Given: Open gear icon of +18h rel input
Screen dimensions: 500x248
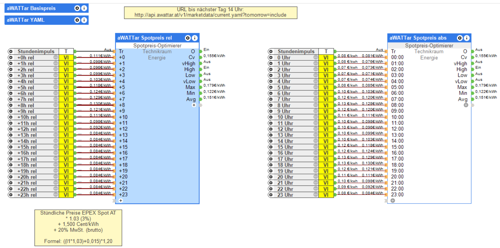Looking at the screenshot, I should point(11,165).
